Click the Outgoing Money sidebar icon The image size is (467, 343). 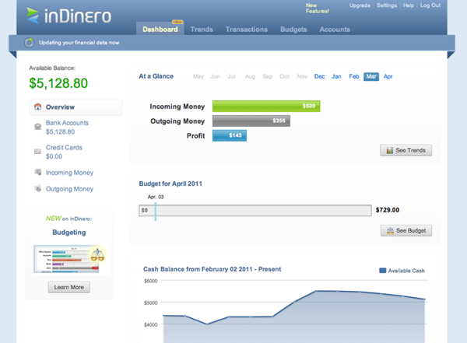click(x=38, y=188)
